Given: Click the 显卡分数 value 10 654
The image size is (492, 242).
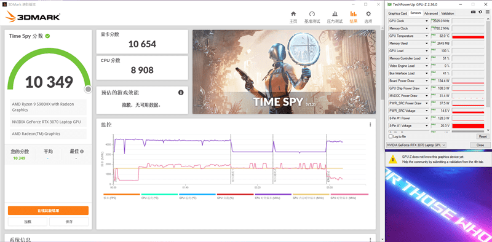Looking at the screenshot, I should tap(142, 44).
